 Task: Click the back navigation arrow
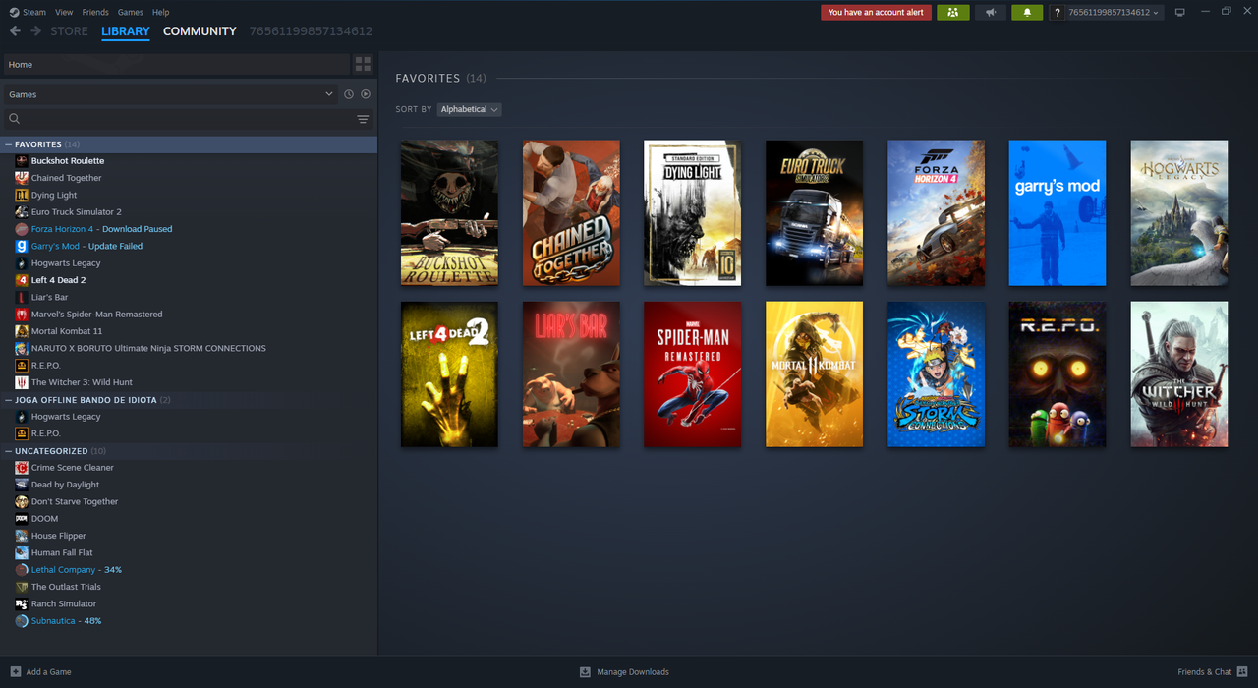(15, 31)
